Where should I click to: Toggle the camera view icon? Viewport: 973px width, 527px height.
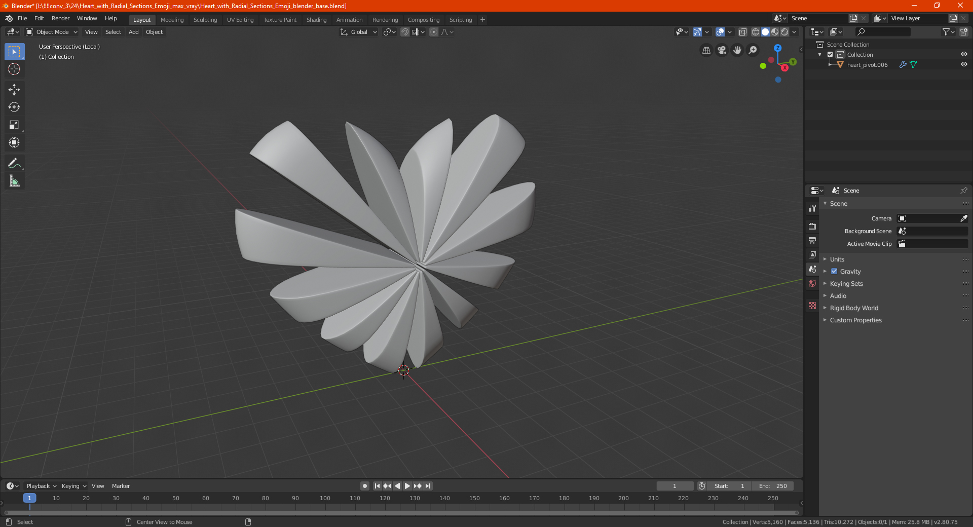tap(722, 50)
